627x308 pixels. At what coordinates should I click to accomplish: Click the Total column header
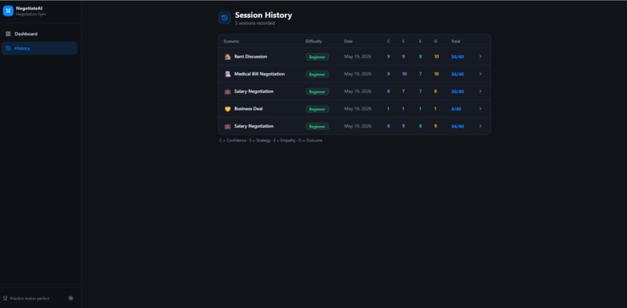tap(455, 41)
